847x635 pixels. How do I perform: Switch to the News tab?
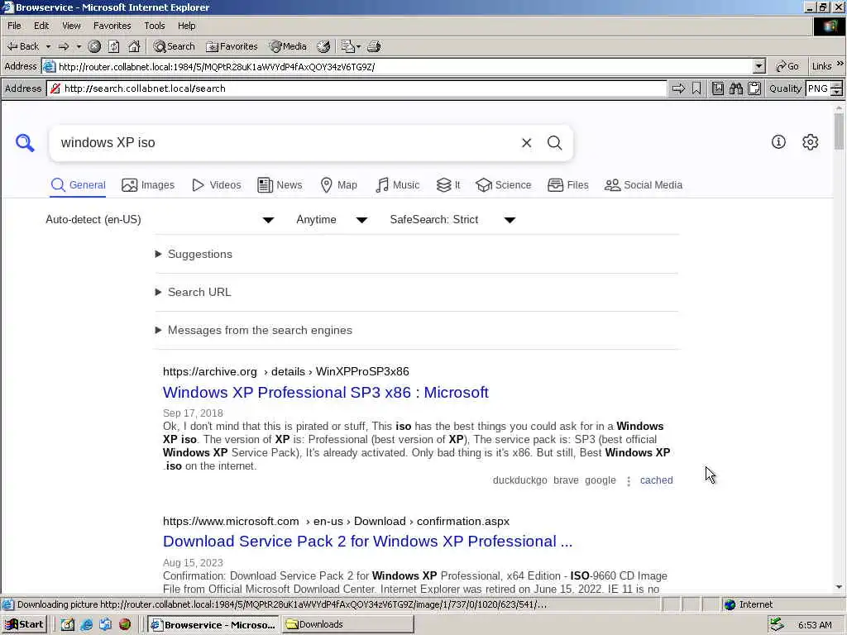[x=280, y=185]
